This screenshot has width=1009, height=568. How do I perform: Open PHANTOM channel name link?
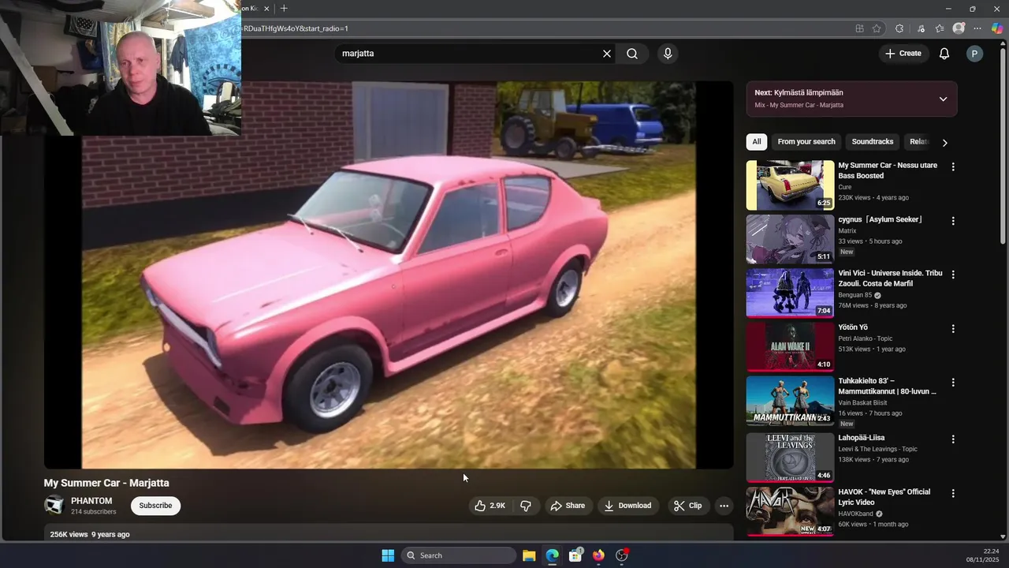coord(91,501)
